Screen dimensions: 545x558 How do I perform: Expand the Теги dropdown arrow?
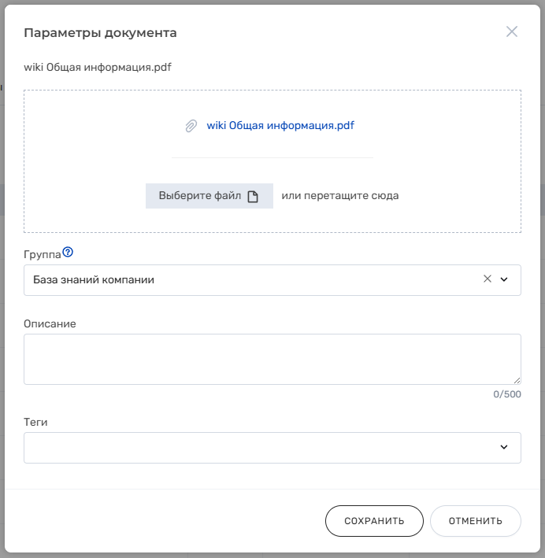point(504,447)
